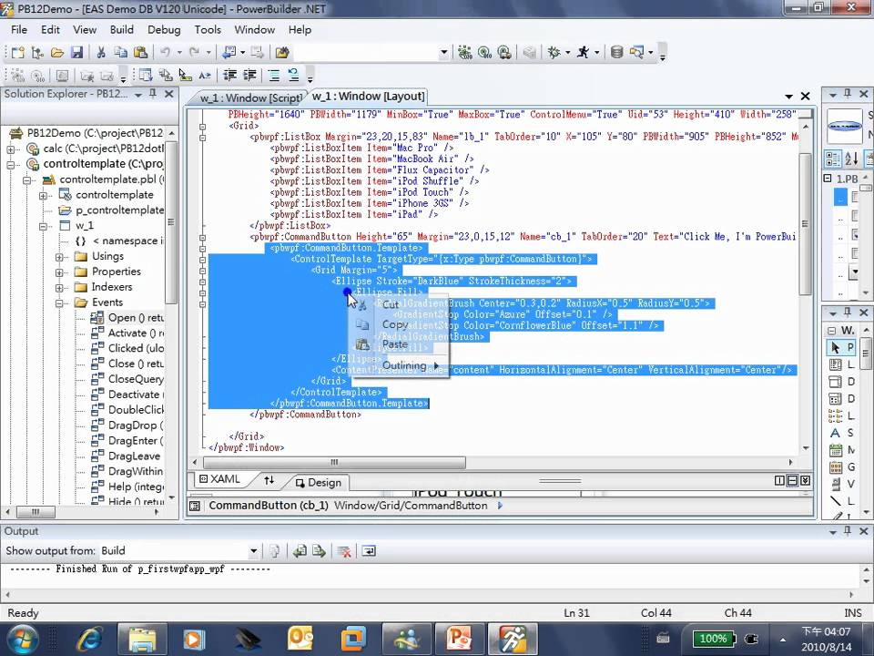Click the folder-with-pencil icon beside the toolbar combo box
This screenshot has height=656, width=874.
[x=282, y=53]
